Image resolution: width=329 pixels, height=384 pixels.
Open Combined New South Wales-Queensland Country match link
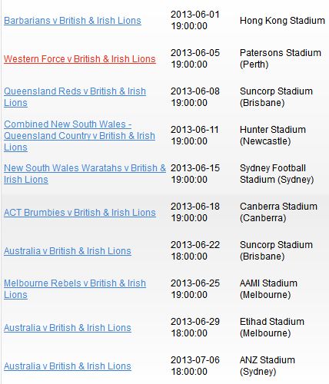pyautogui.click(x=79, y=136)
